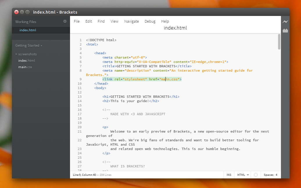Click the lint status circle indicator
Image resolution: width=301 pixels, height=188 pixels.
click(x=256, y=175)
